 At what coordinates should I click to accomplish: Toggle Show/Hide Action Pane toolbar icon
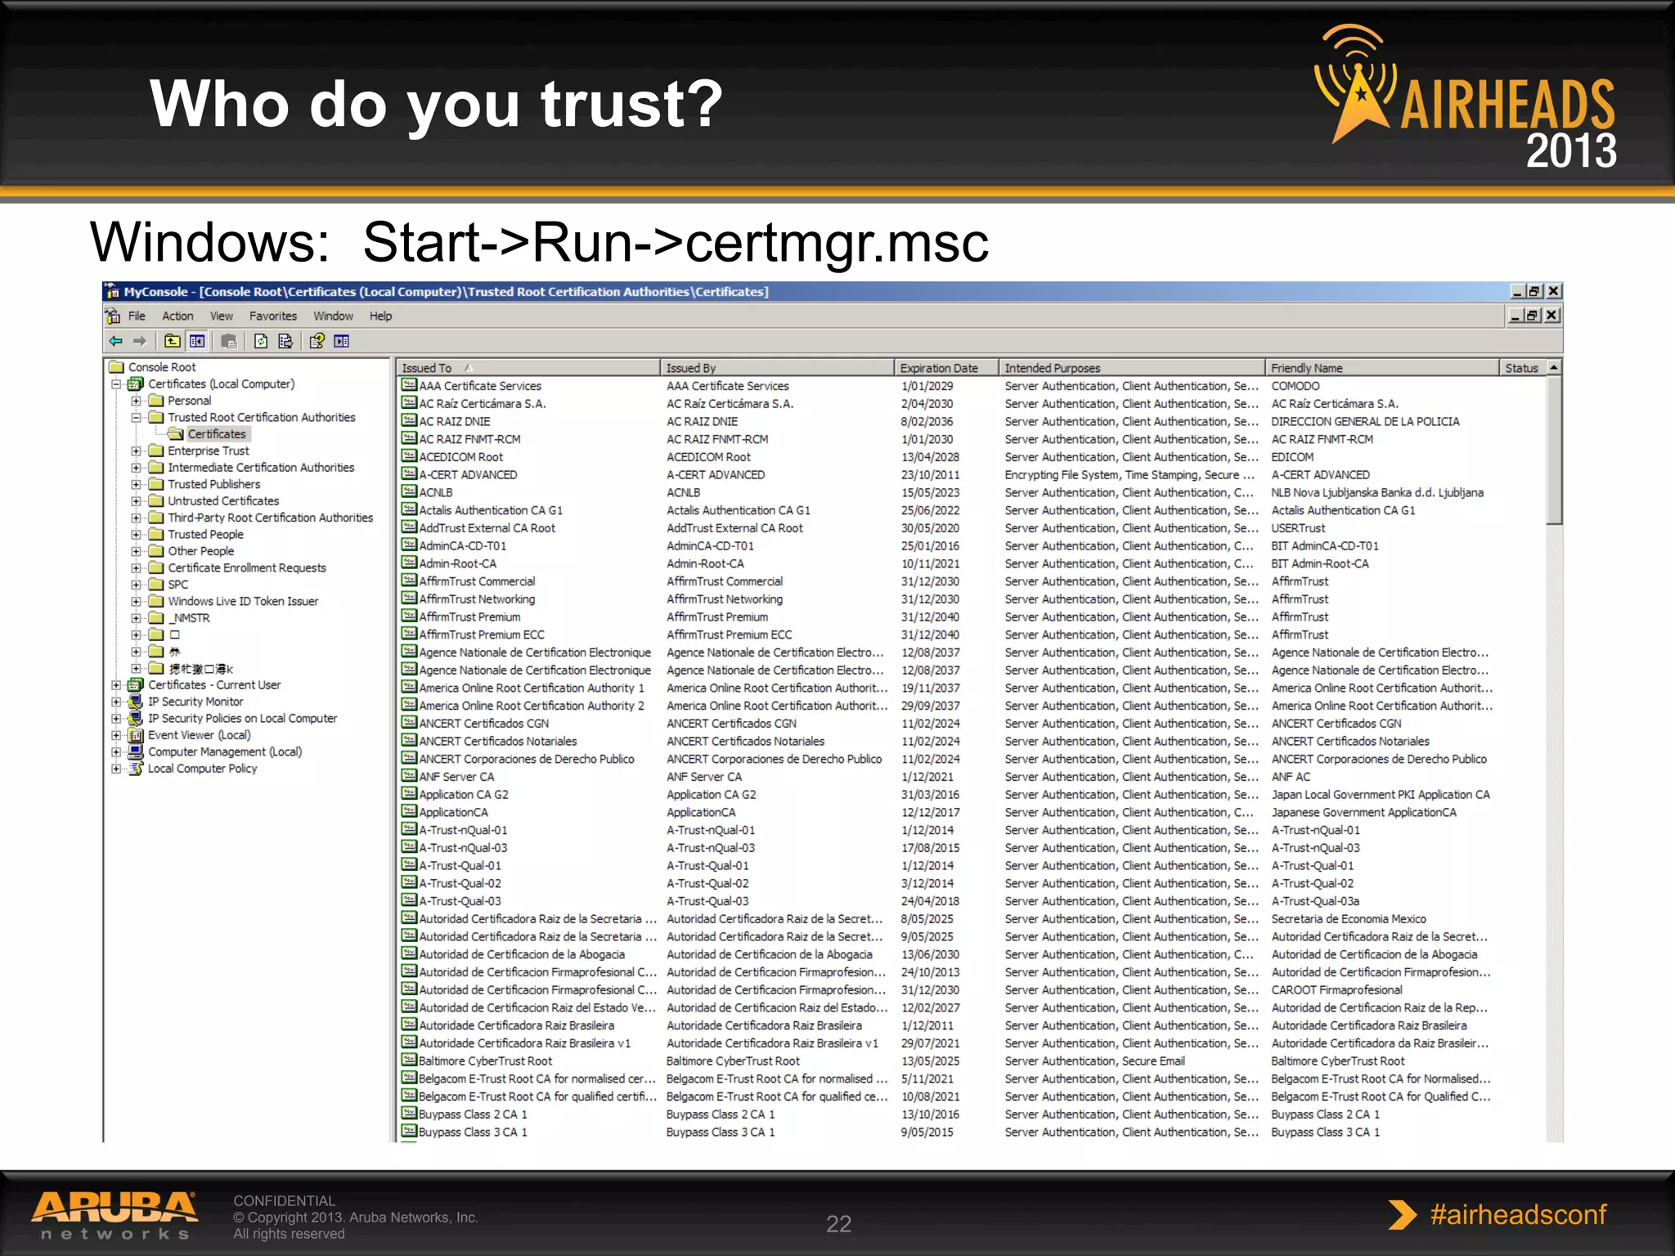pos(342,341)
